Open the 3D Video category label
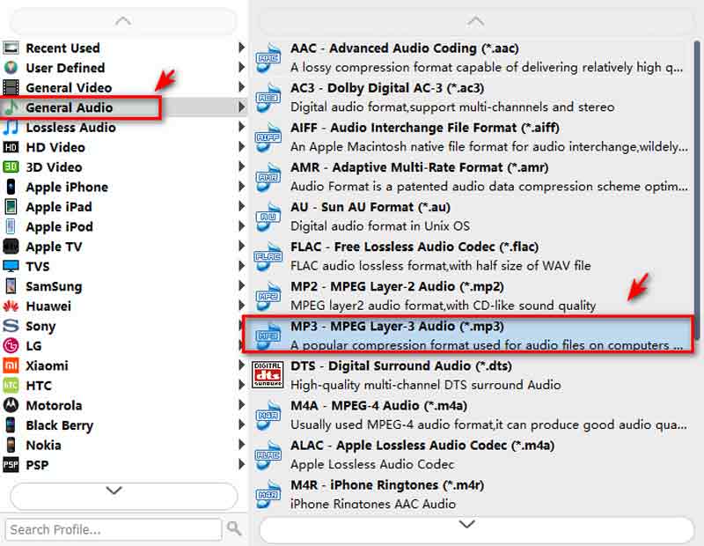The height and width of the screenshot is (546, 704). tap(54, 167)
